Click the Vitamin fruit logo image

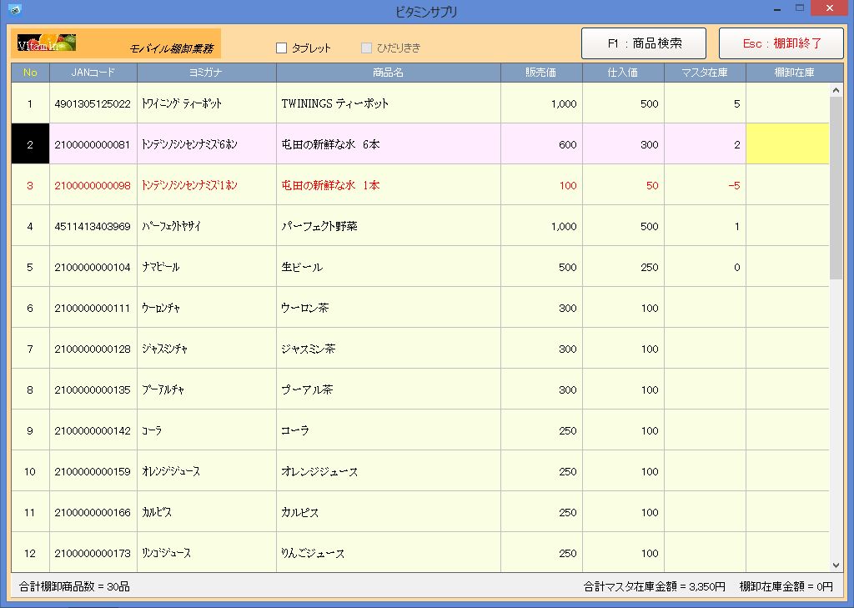pyautogui.click(x=47, y=43)
